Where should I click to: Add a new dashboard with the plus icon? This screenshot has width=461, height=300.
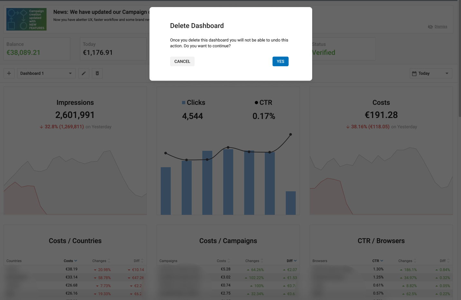click(9, 73)
